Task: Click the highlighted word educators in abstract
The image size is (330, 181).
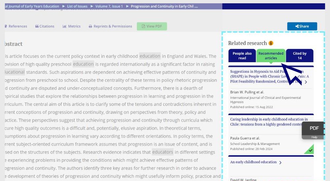Action: [162, 152]
